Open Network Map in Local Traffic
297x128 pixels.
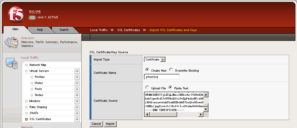[x=38, y=65]
